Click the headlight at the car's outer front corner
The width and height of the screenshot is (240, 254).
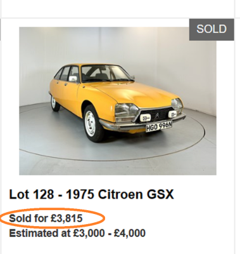coord(177,104)
